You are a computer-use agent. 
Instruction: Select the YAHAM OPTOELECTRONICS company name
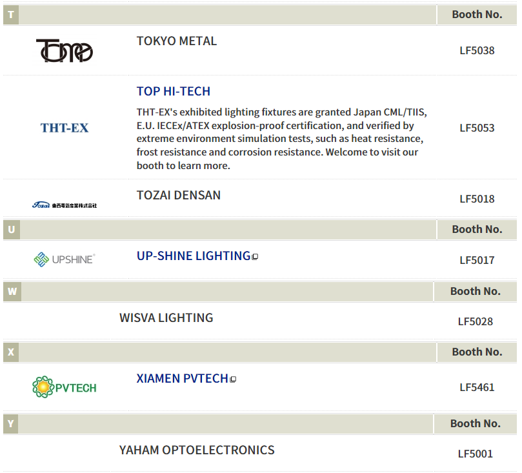[x=197, y=450]
